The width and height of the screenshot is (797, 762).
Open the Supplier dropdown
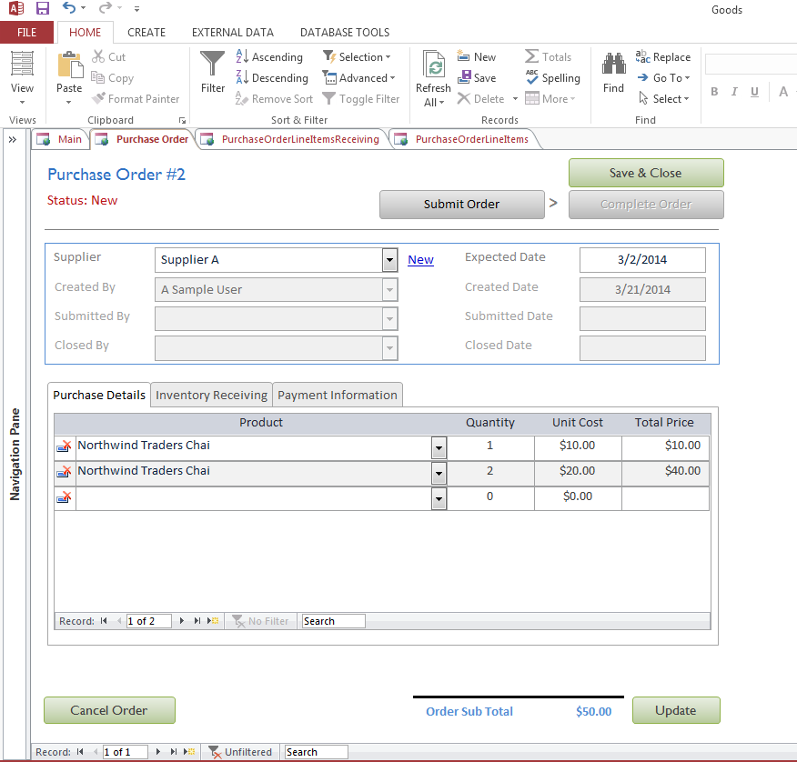(389, 260)
